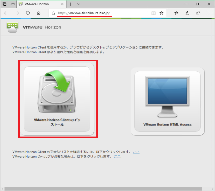Viewport: 215px width, 191px height.
Task: Add page to favorites star
Action: click(161, 13)
